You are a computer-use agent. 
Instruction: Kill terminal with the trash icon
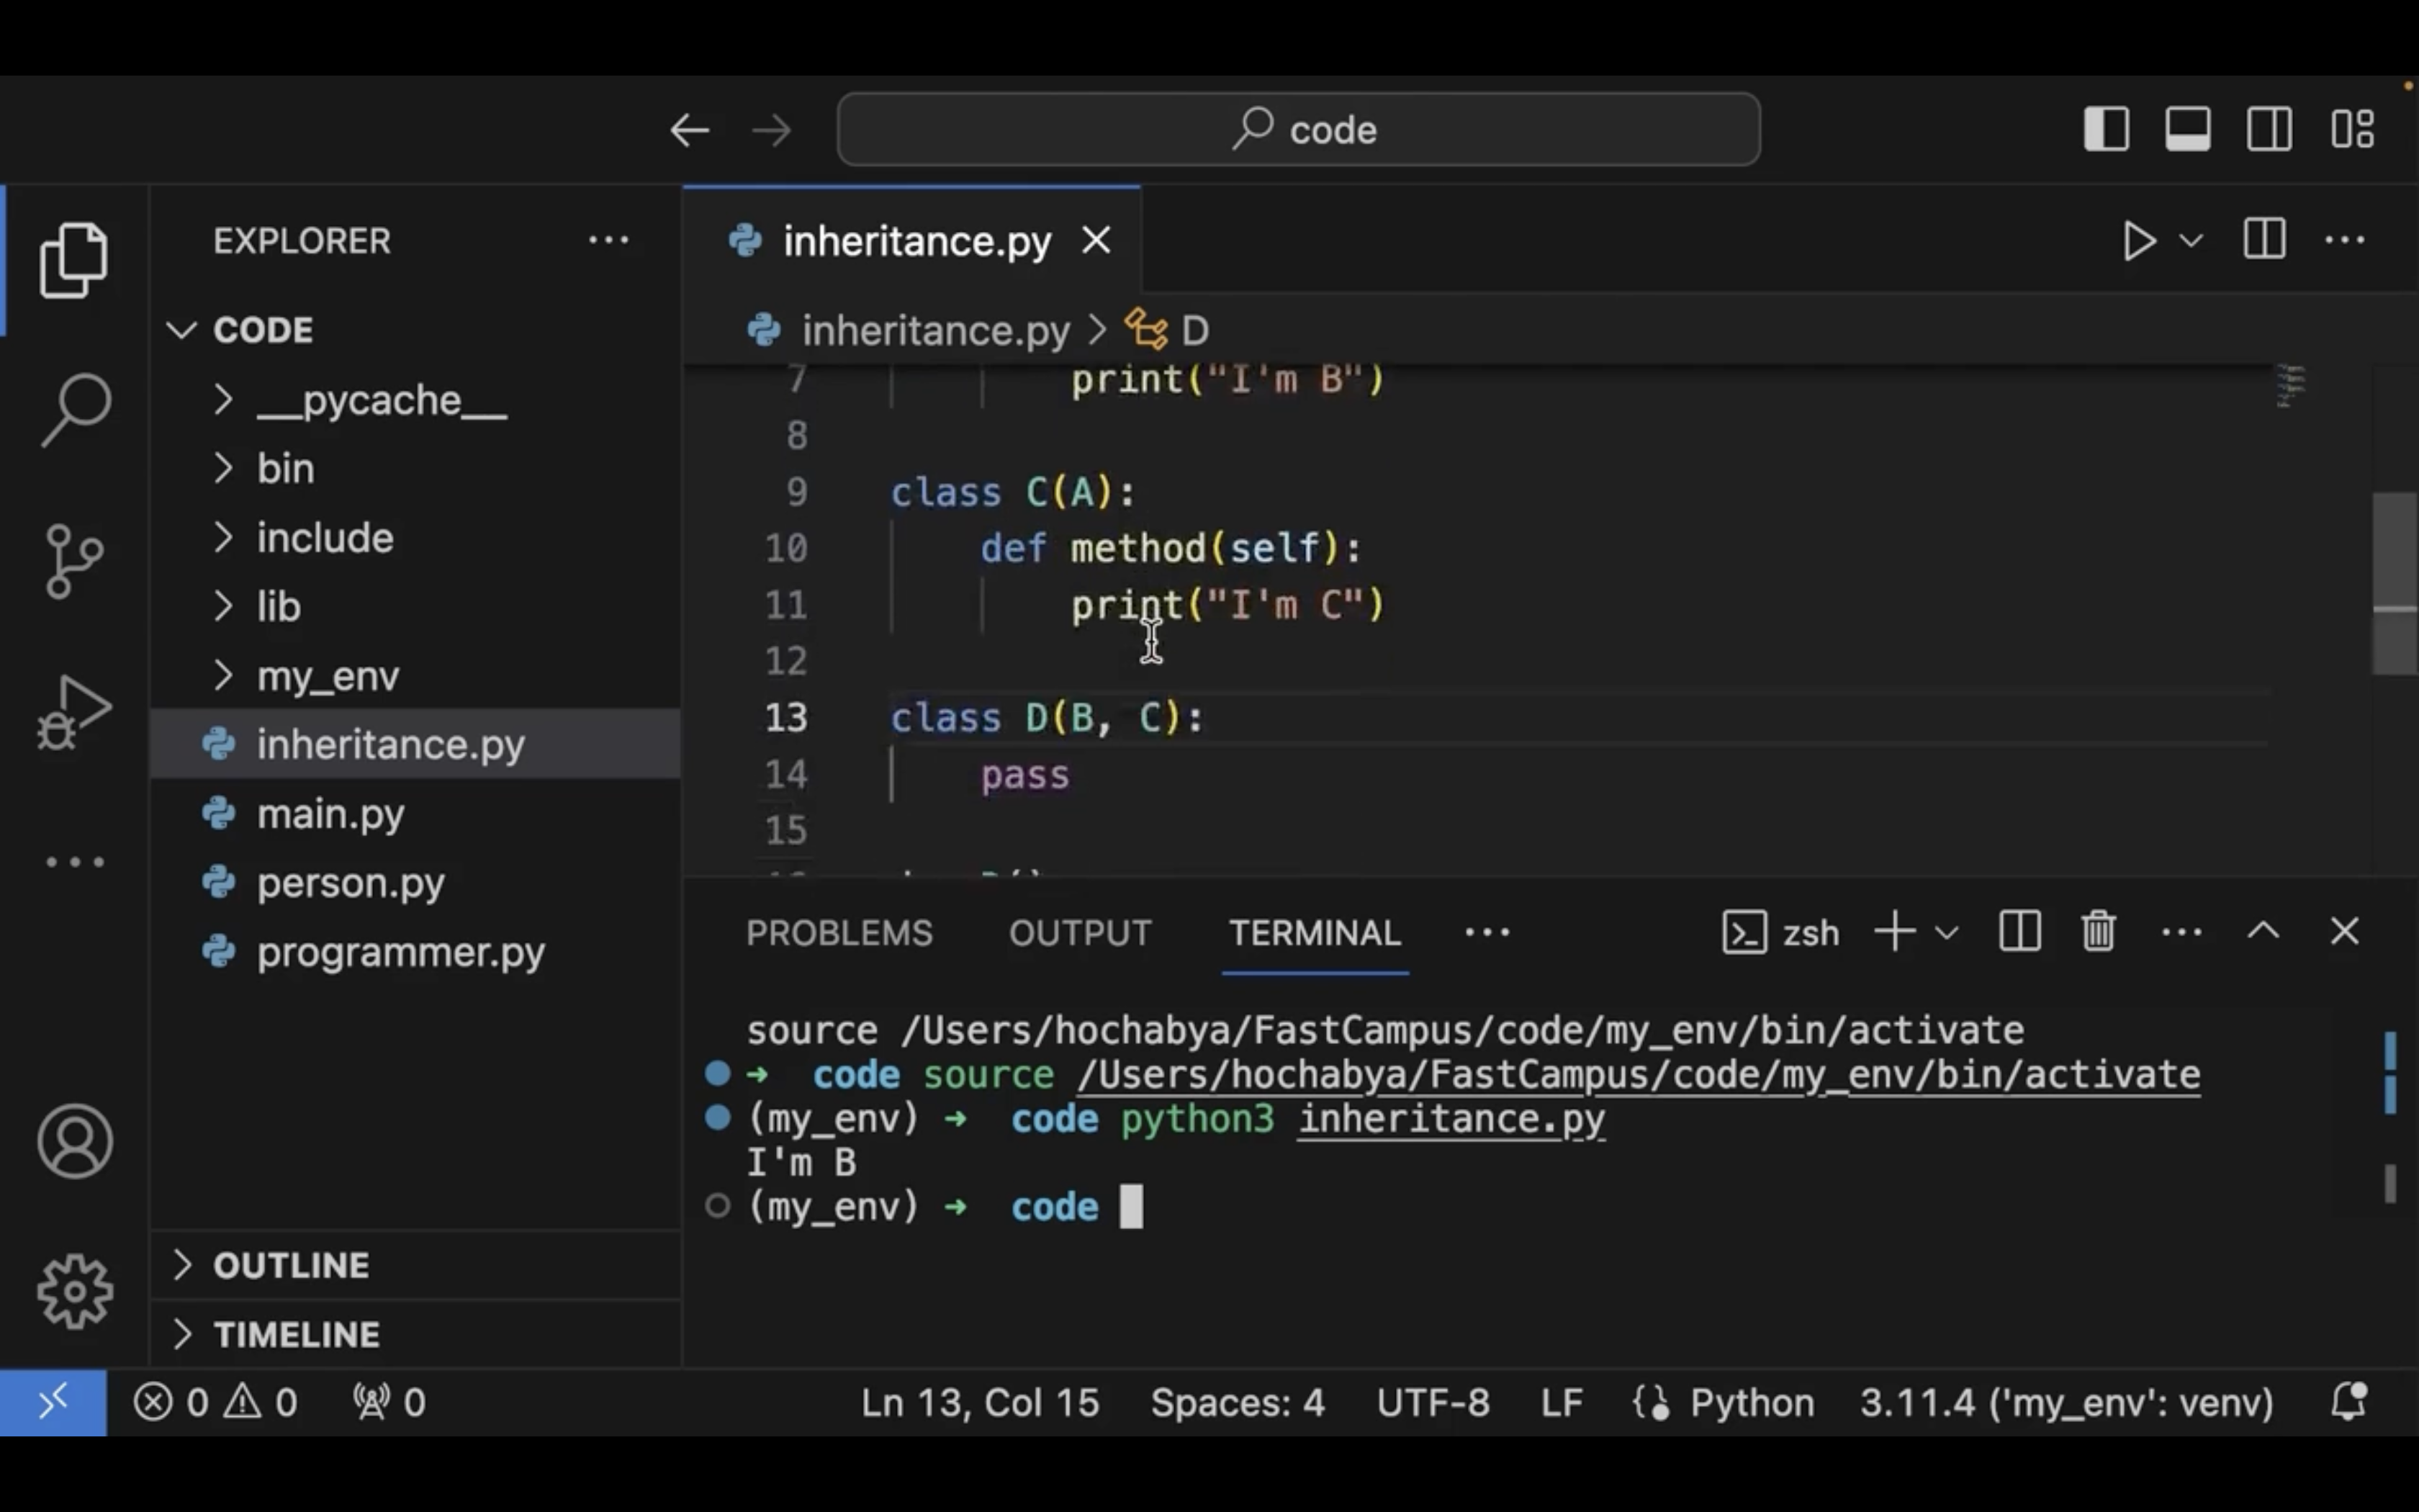point(2098,932)
